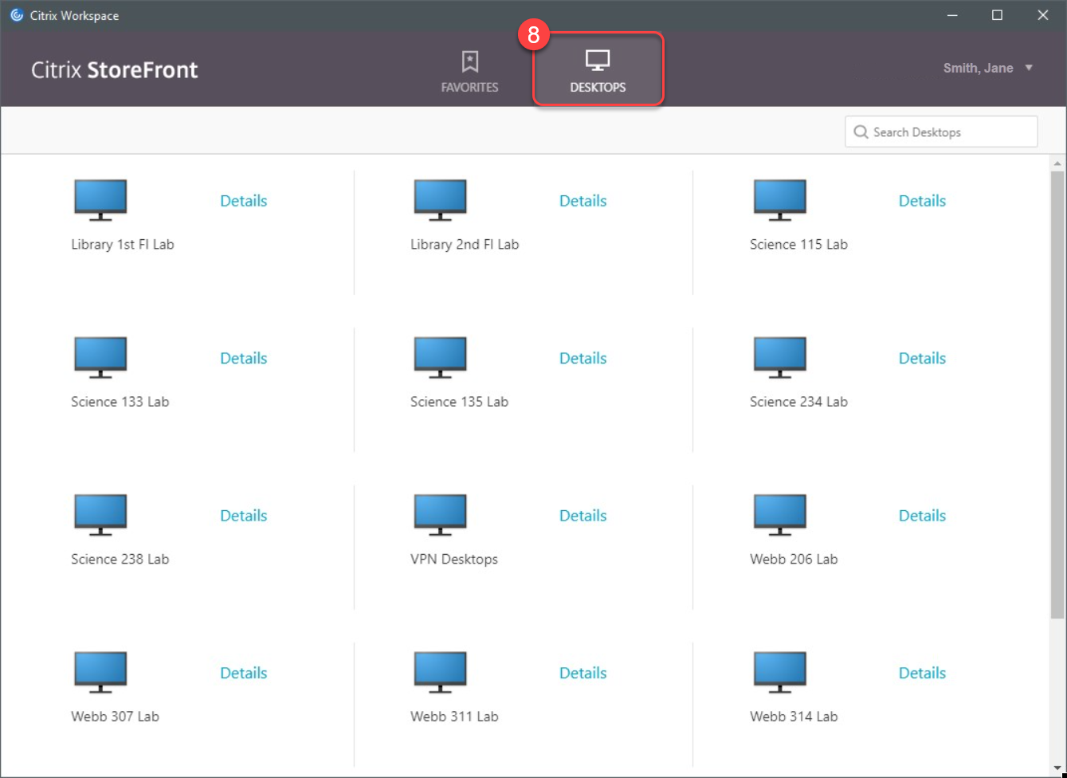
Task: Launch the VPN Desktops monitor icon
Action: click(x=440, y=515)
